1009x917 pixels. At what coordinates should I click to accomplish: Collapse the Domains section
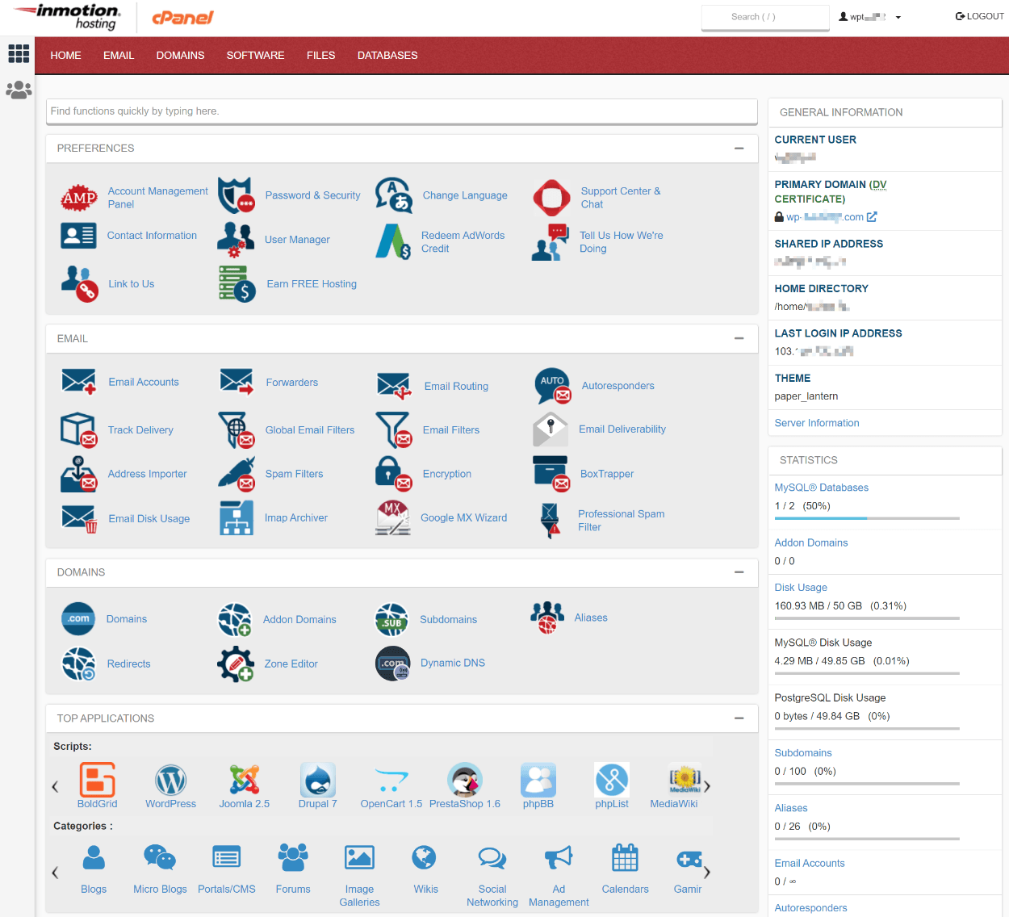click(x=739, y=572)
